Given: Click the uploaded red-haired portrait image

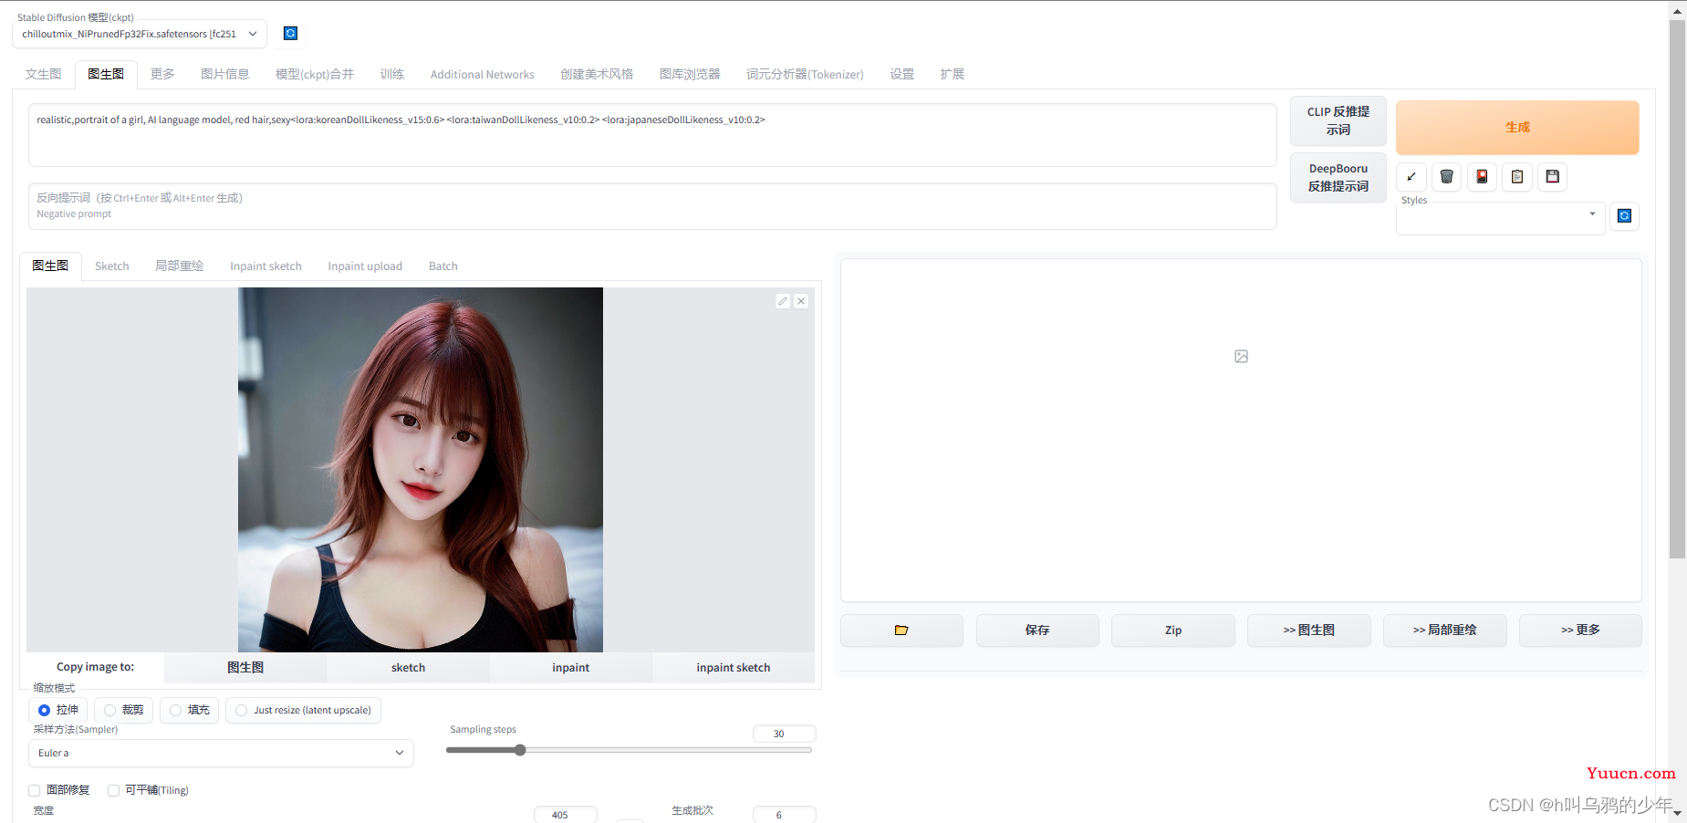Looking at the screenshot, I should pyautogui.click(x=421, y=470).
